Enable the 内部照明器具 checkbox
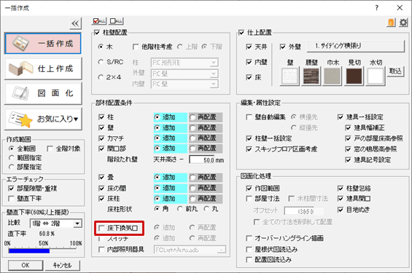Screen dimensions: 412x273 101,250
